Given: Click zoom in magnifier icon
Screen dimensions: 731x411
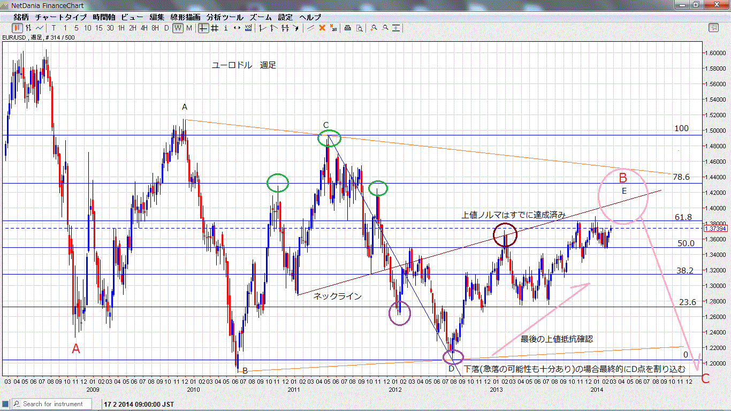Looking at the screenshot, I should 374,28.
